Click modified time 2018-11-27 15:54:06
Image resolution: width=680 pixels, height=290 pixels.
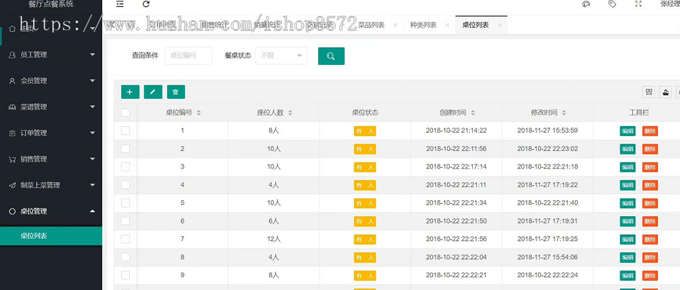547,257
